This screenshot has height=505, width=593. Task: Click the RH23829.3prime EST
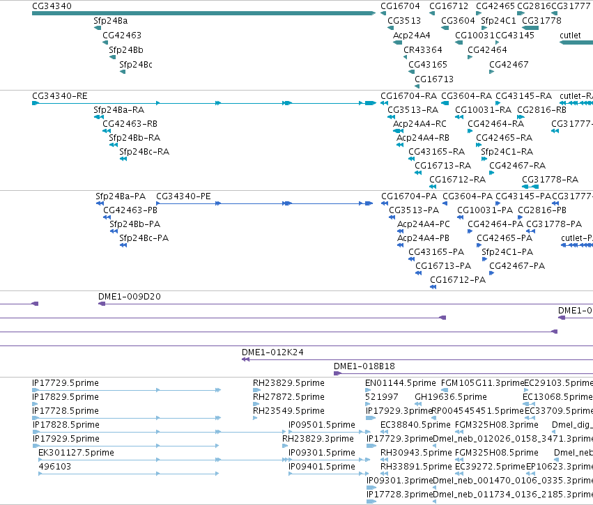[285, 446]
